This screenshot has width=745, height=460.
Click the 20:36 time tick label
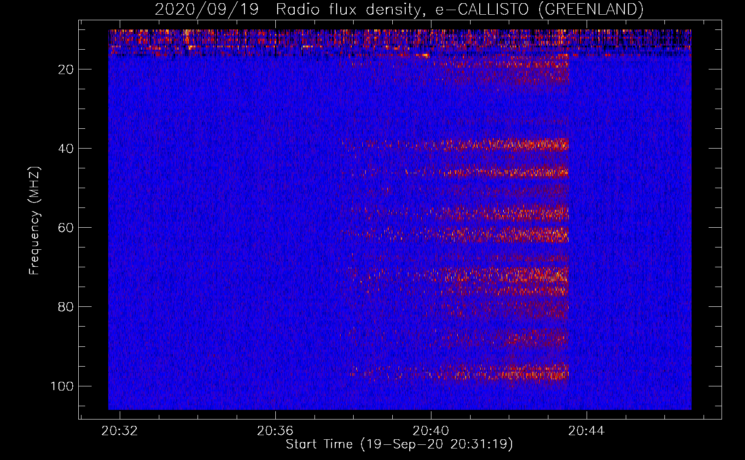tap(275, 431)
